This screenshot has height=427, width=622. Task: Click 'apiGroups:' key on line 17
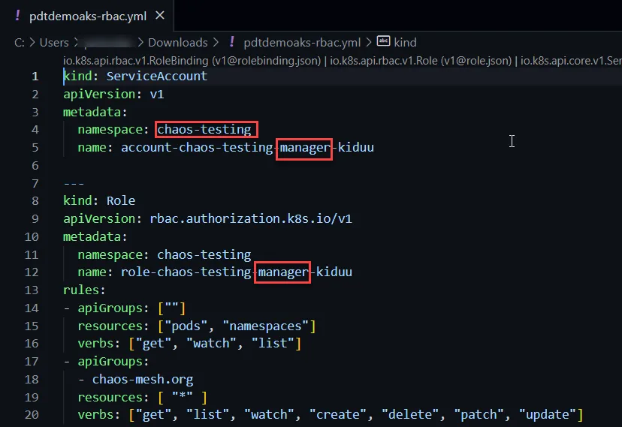click(x=113, y=362)
